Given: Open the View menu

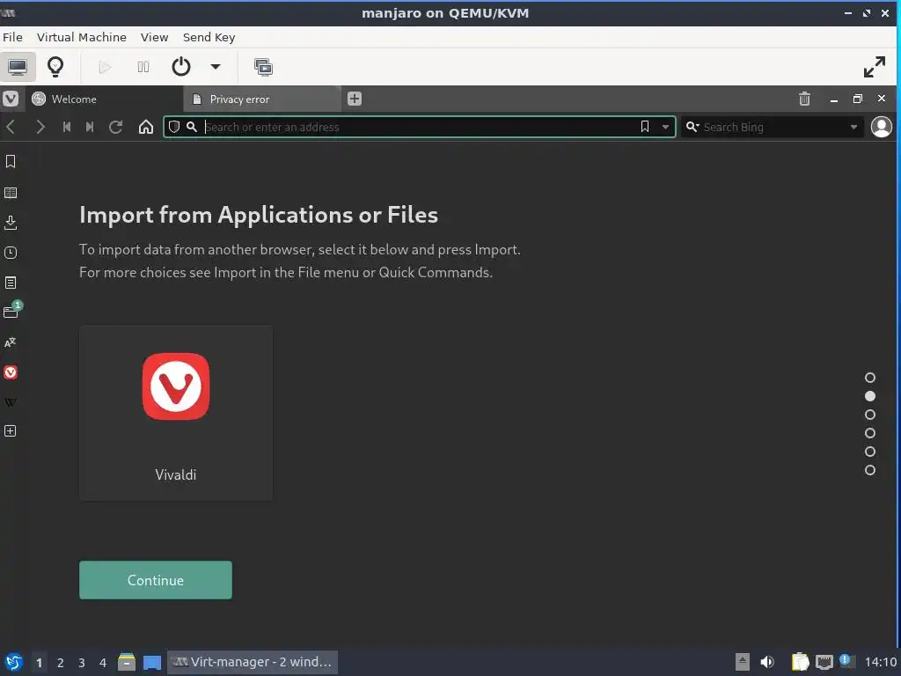Looking at the screenshot, I should pos(155,37).
